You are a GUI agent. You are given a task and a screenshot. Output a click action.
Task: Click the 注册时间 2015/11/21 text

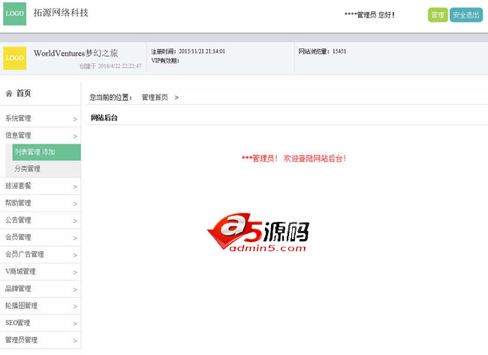pos(188,51)
